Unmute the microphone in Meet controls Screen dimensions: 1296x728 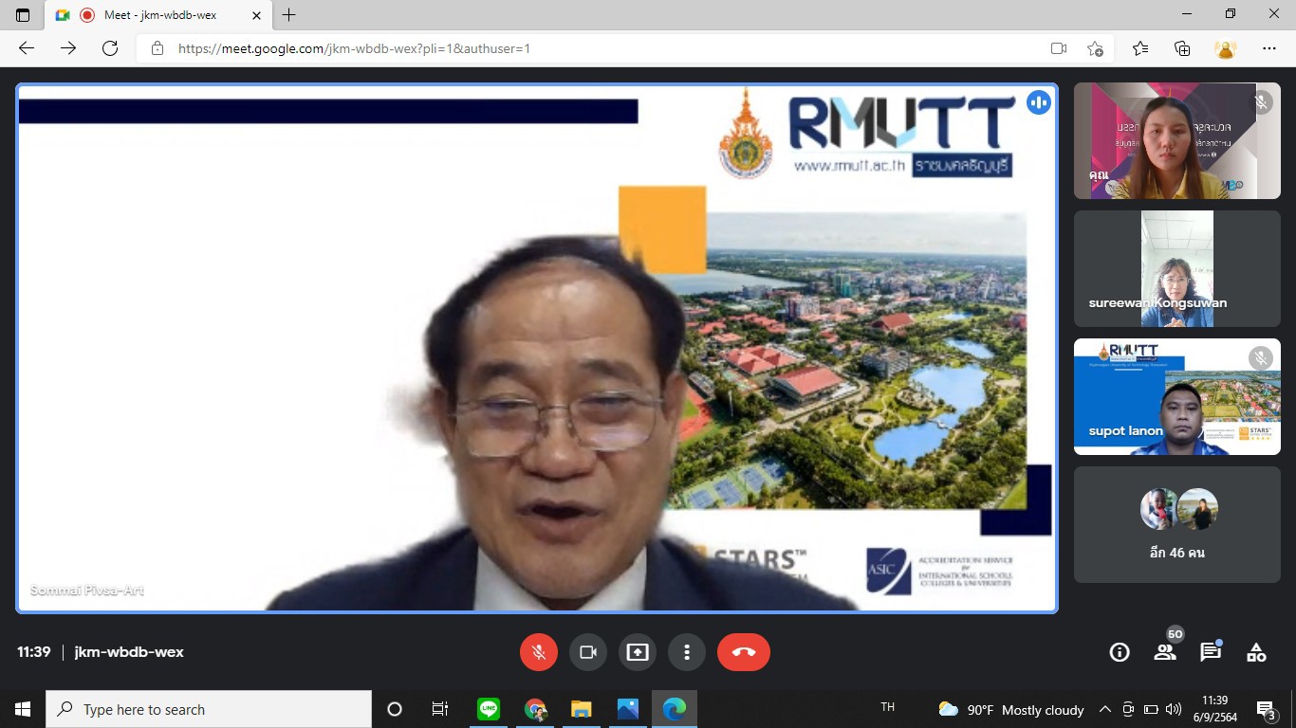pyautogui.click(x=538, y=652)
